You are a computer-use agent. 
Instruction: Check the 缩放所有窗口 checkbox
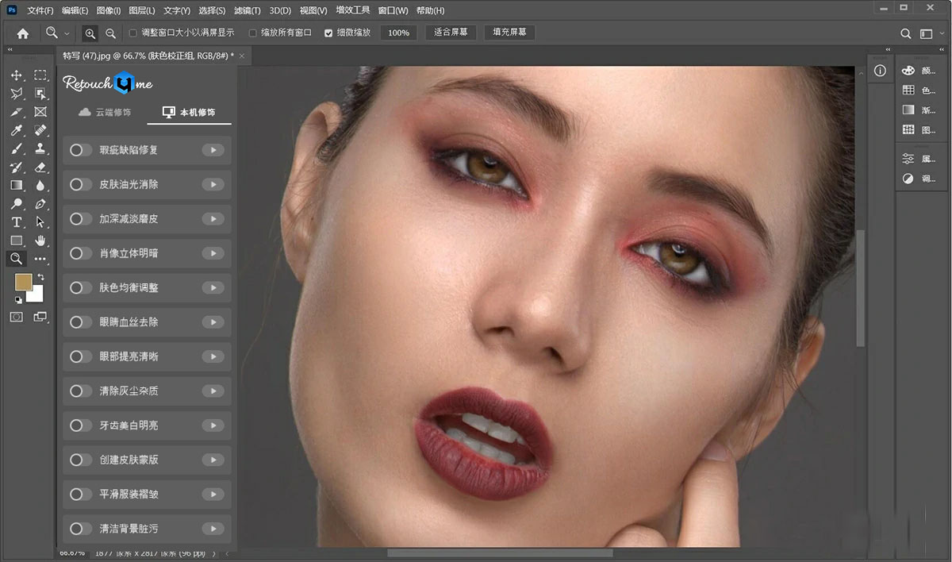pyautogui.click(x=252, y=33)
